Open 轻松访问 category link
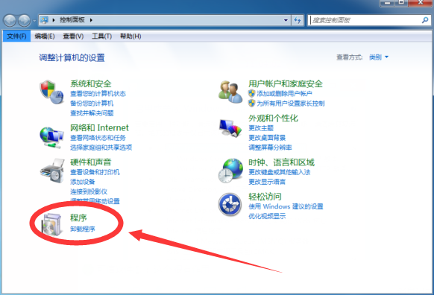The image size is (434, 295). pyautogui.click(x=265, y=197)
